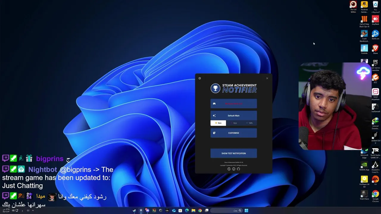Open Fortnite desktop shortcut
This screenshot has width=381, height=214.
pyautogui.click(x=364, y=50)
